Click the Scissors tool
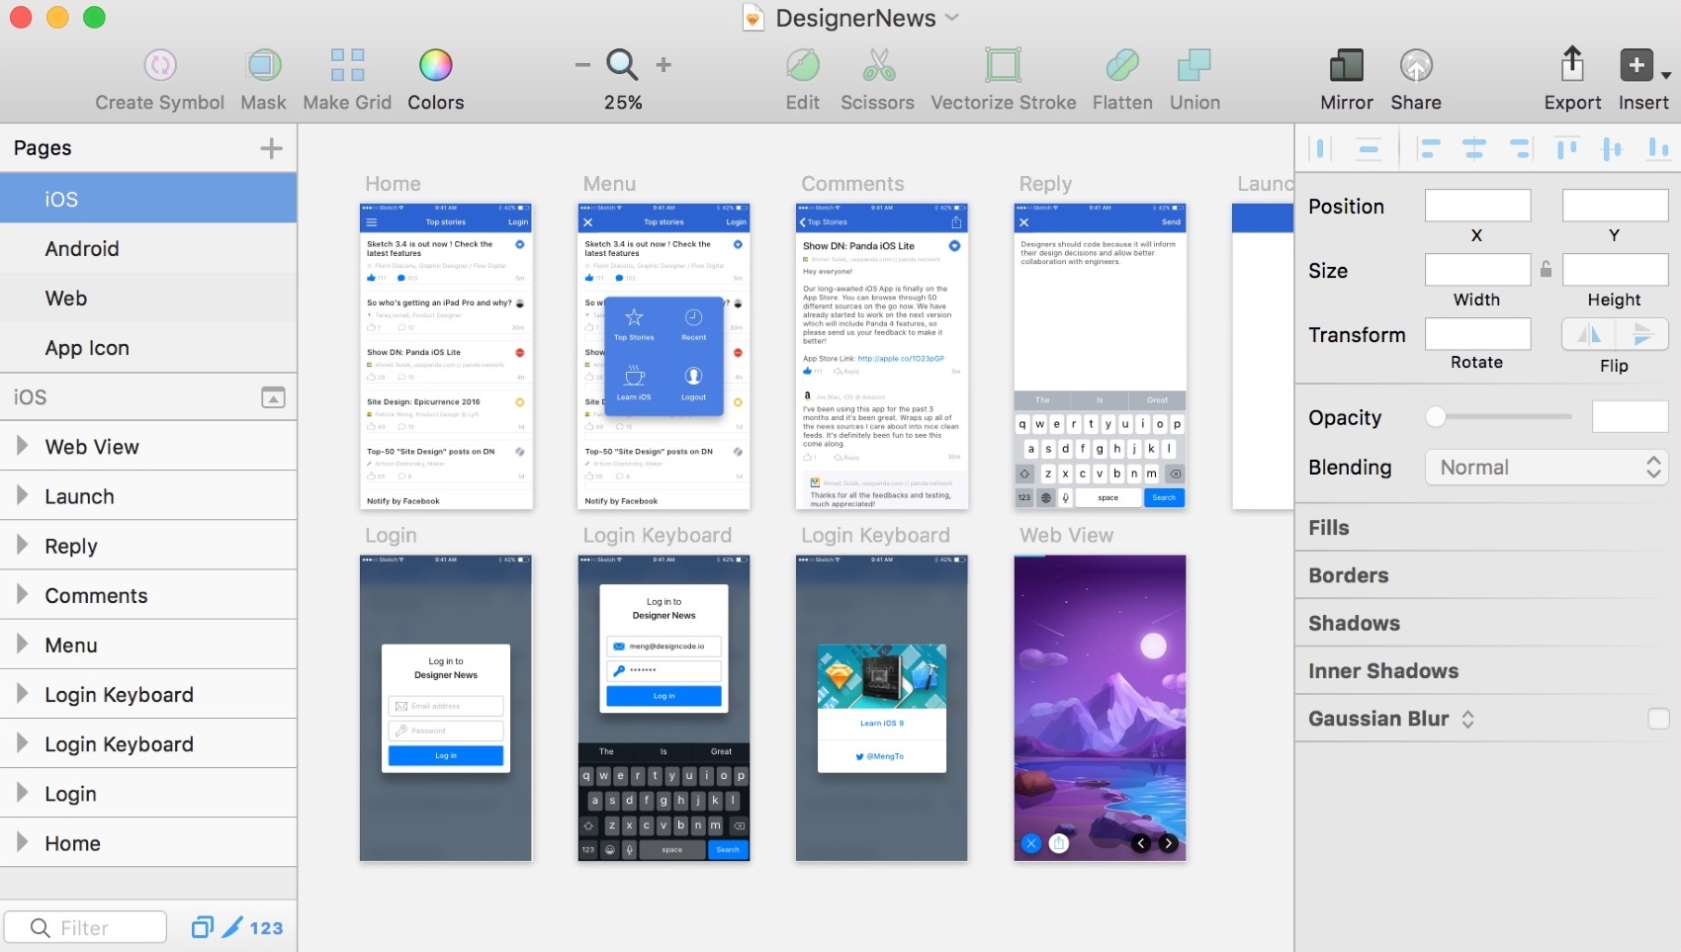 coord(877,66)
